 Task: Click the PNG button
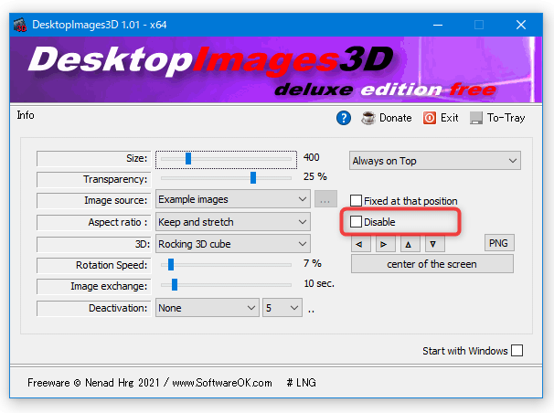pos(499,243)
